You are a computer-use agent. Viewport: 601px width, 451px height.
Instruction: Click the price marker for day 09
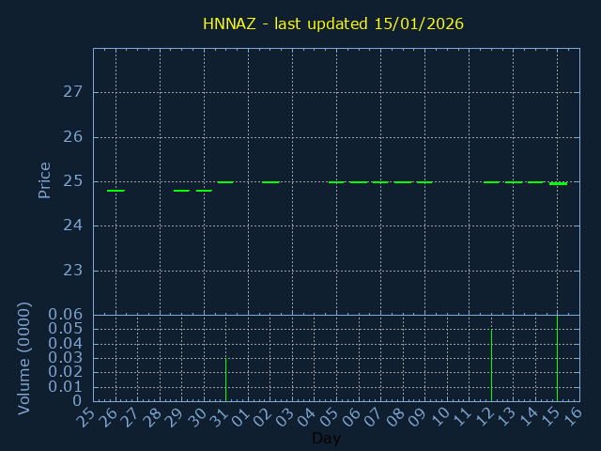click(x=424, y=182)
